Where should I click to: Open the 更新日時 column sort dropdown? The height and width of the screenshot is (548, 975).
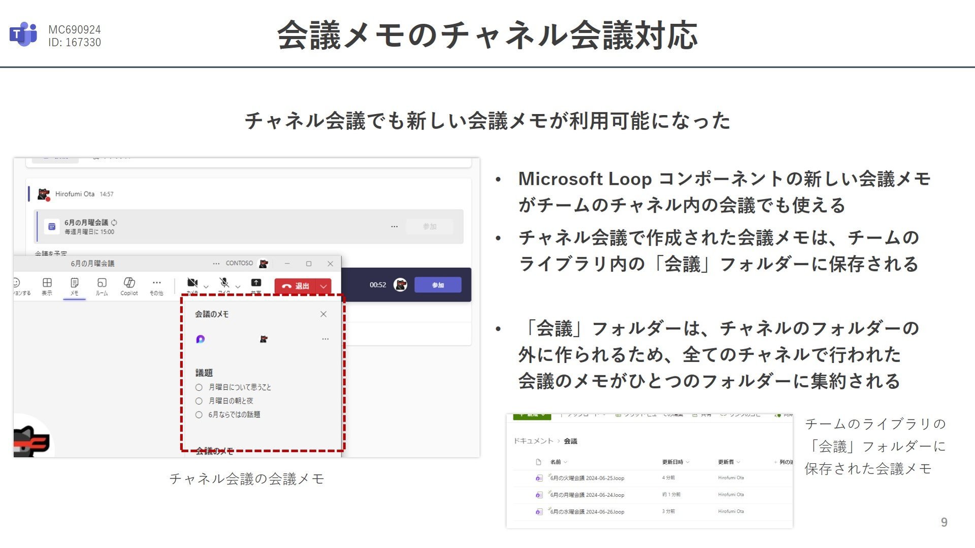pos(688,462)
